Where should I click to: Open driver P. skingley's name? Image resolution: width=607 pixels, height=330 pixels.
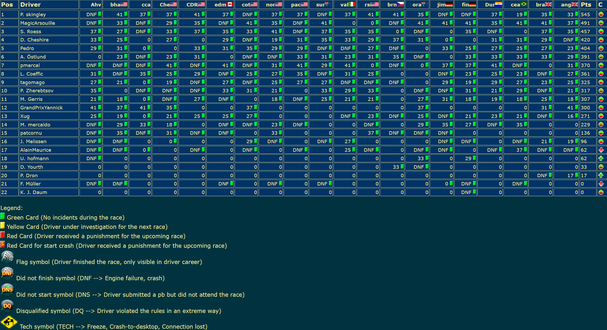coord(33,15)
